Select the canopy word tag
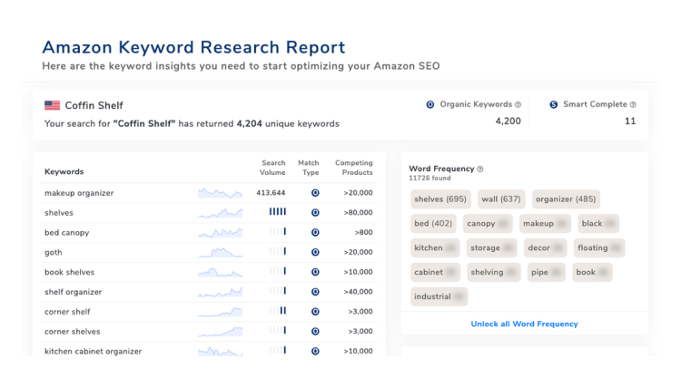Image resolution: width=681 pixels, height=378 pixels. click(488, 224)
